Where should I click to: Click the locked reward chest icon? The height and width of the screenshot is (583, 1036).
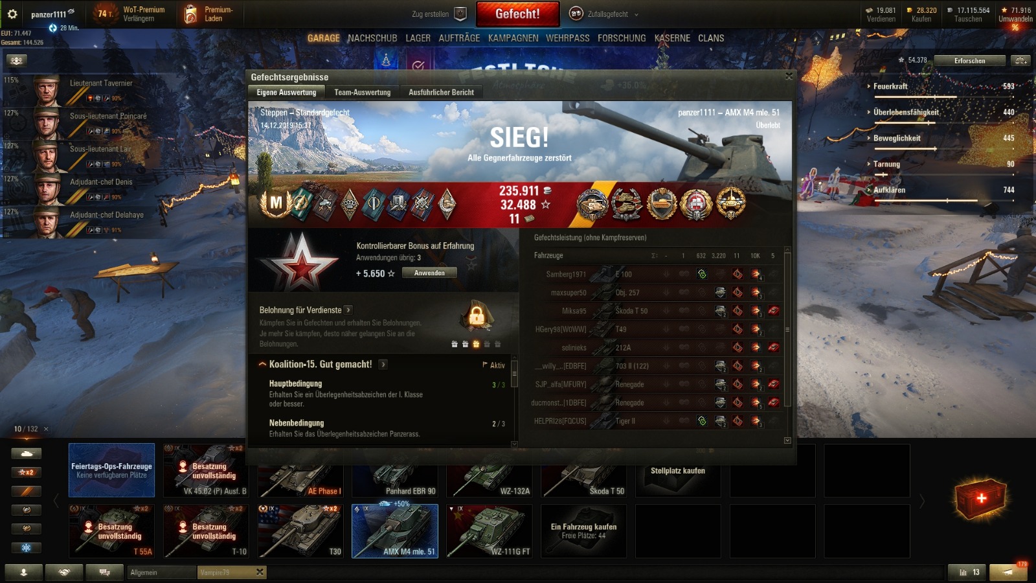coord(477,316)
